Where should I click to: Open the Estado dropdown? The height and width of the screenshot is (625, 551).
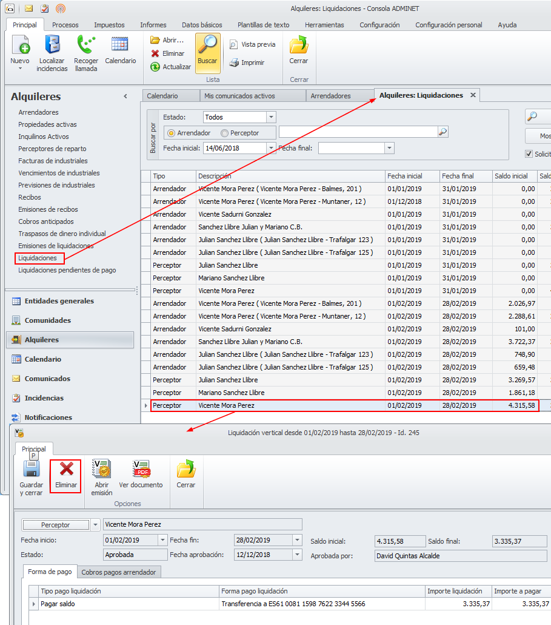click(x=271, y=117)
